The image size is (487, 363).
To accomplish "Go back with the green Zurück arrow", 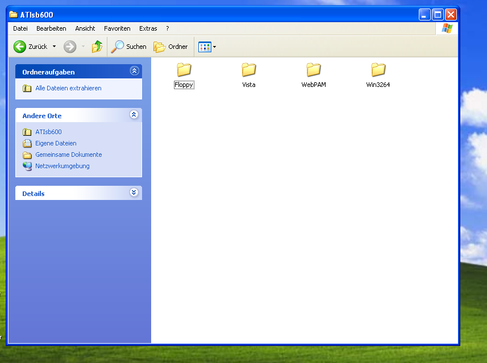I will [x=20, y=47].
